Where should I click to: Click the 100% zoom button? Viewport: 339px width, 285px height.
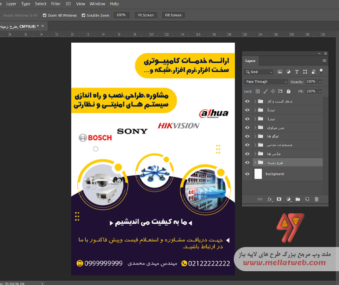coord(121,15)
